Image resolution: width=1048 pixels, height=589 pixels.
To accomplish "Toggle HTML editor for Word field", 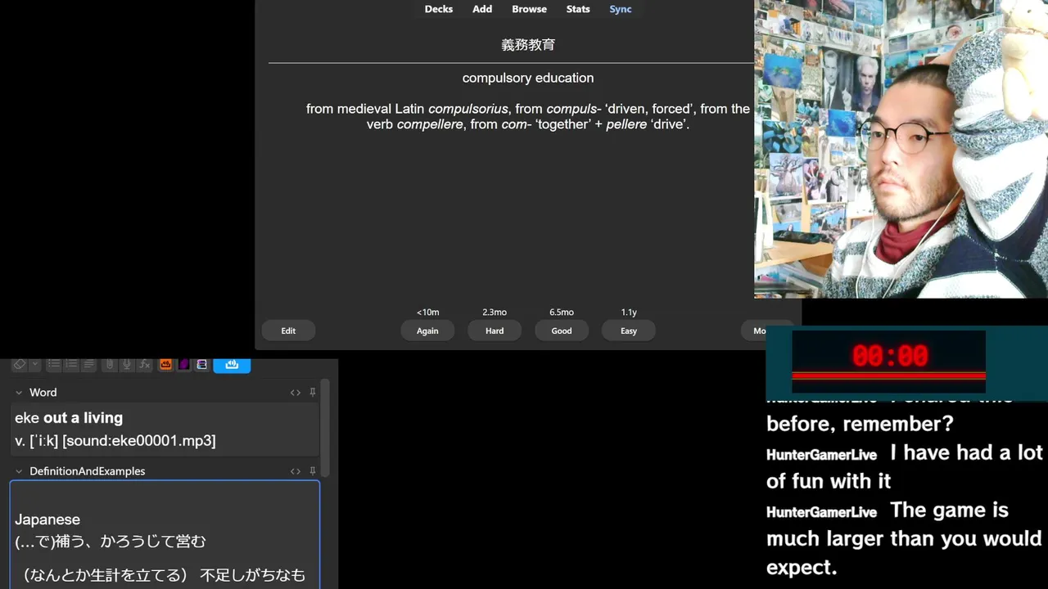I will tap(296, 393).
